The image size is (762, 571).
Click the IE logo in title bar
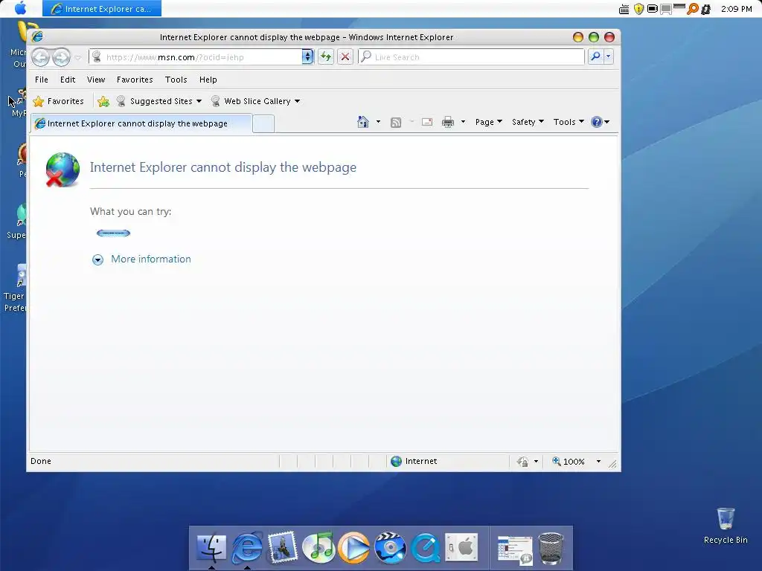pos(37,37)
